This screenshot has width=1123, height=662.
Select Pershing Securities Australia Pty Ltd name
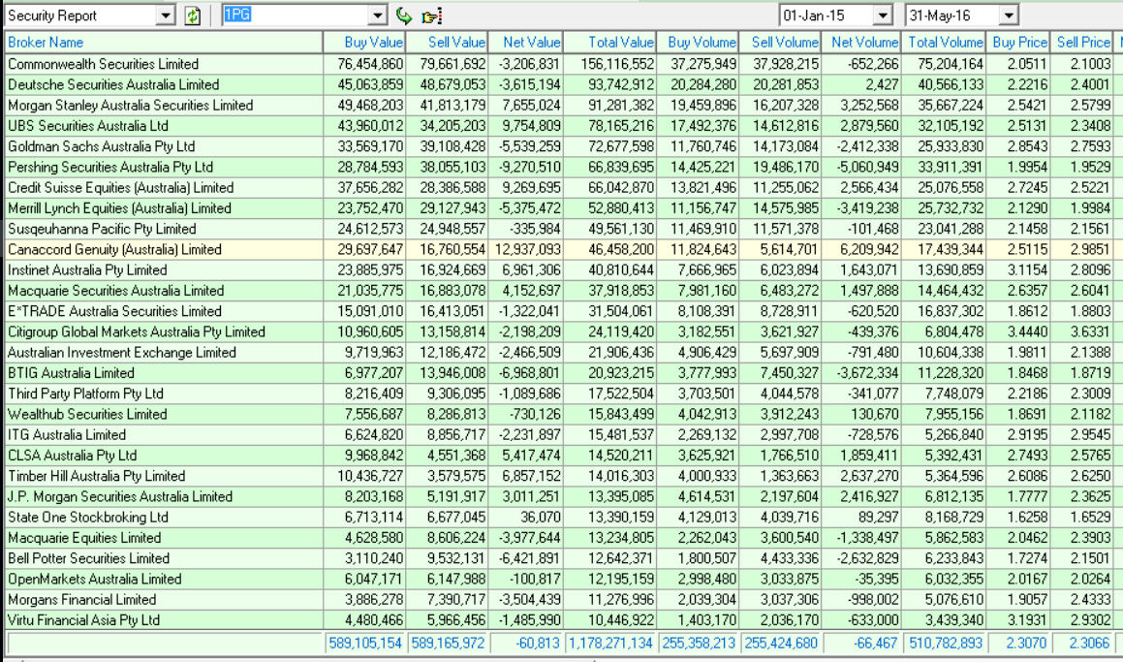coord(110,167)
